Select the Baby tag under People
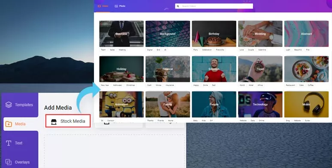Image resolution: width=332 pixels, height=168 pixels. [196, 121]
